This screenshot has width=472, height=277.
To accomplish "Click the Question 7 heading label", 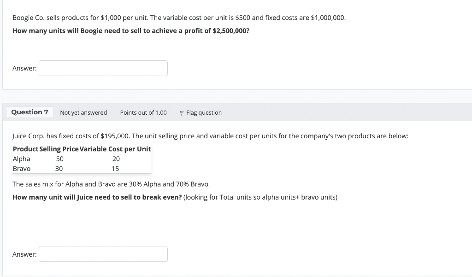I will point(29,112).
